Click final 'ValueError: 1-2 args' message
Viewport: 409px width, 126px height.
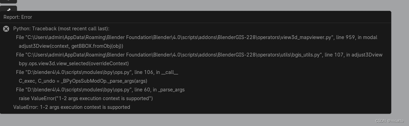[72, 107]
